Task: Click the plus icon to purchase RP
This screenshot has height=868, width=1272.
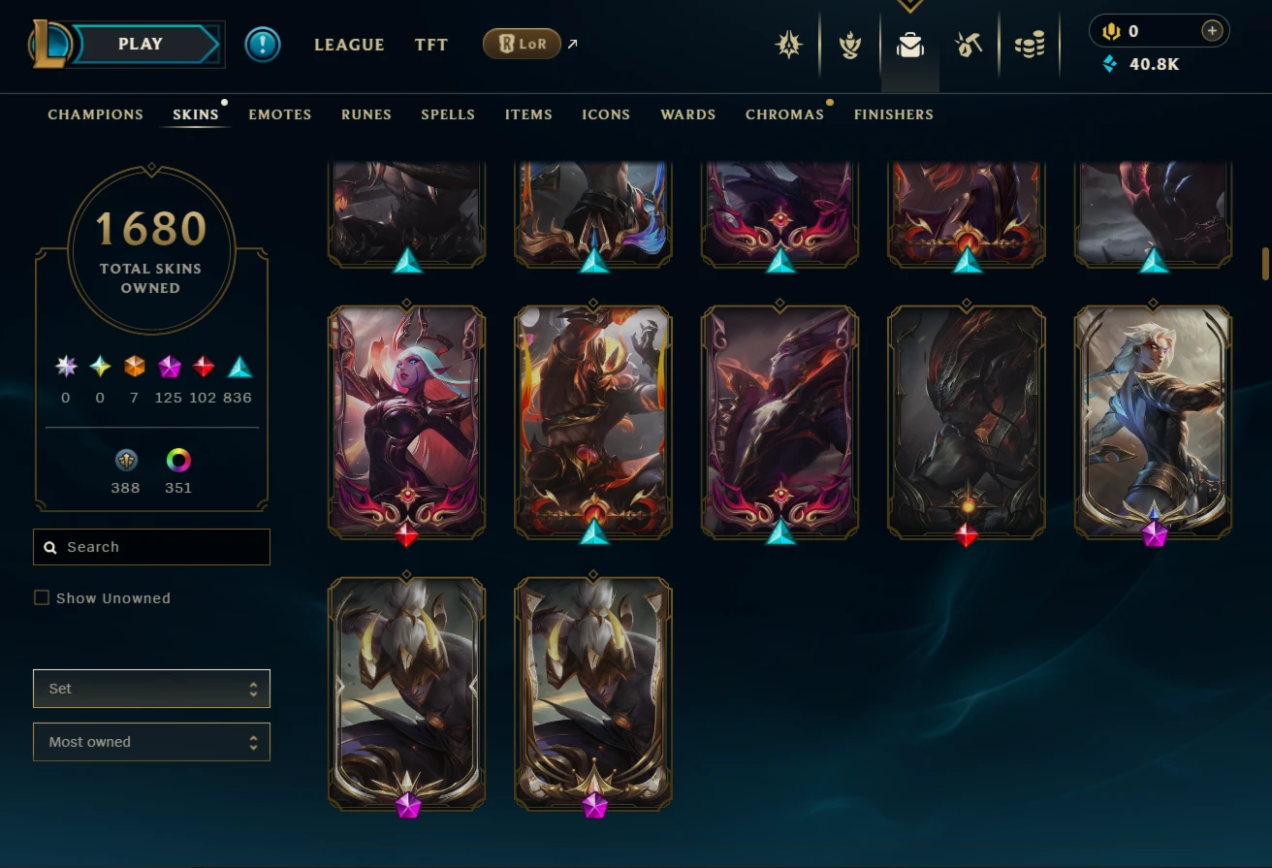Action: (x=1212, y=31)
